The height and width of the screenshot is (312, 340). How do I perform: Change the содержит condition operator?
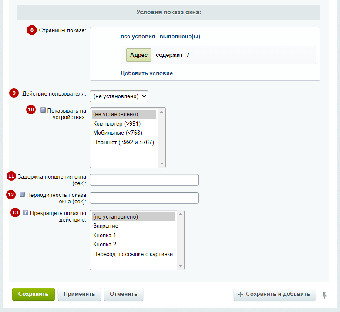coord(169,55)
